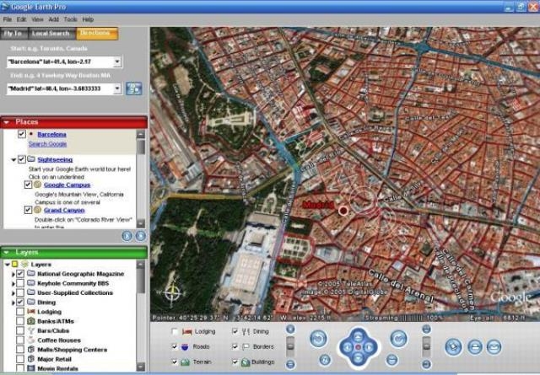Click the tilt up button above tilt slider
The image size is (540, 375).
point(426,329)
